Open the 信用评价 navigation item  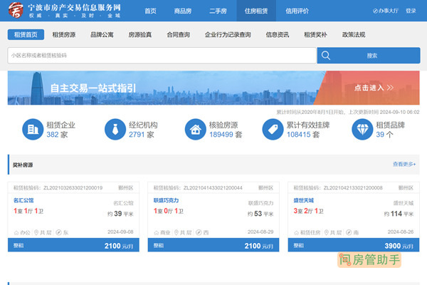[x=297, y=11]
